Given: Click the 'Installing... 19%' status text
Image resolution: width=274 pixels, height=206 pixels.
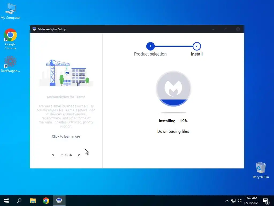Looking at the screenshot, I should 173,121.
